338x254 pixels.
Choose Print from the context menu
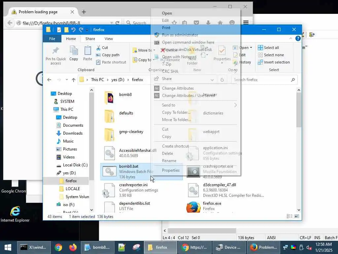(x=166, y=28)
